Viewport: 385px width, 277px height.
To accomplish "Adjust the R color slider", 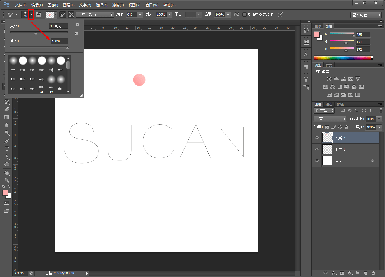I will [x=354, y=36].
